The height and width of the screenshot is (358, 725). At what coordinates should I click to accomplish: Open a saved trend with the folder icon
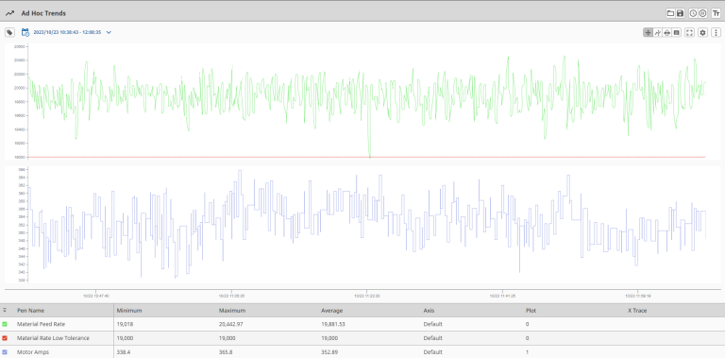[670, 13]
